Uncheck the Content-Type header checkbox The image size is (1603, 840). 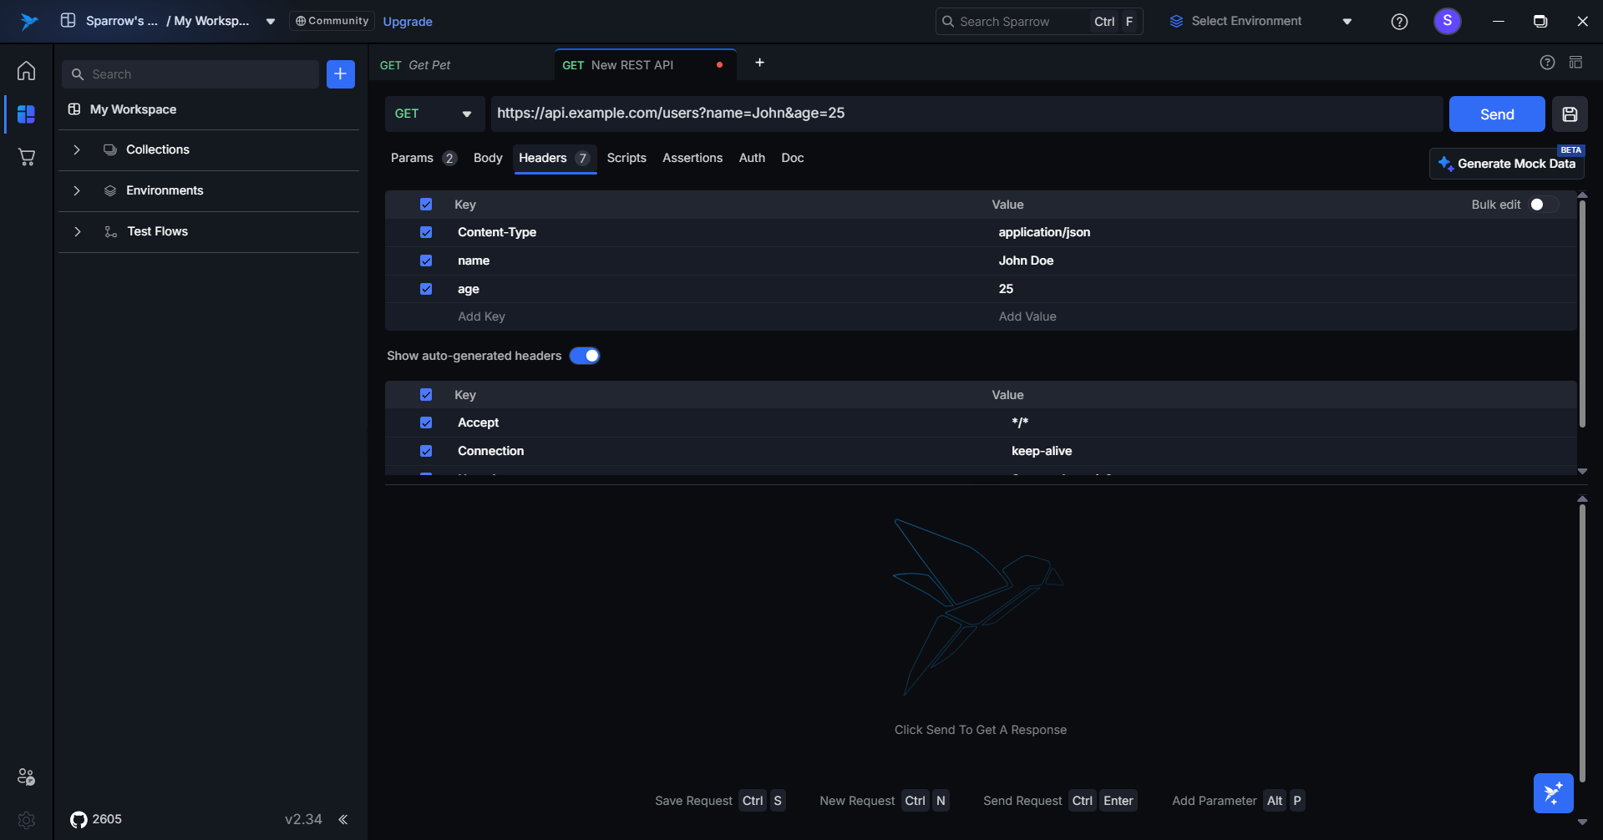(x=426, y=232)
